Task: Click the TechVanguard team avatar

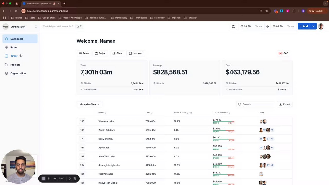Action: click(261, 174)
